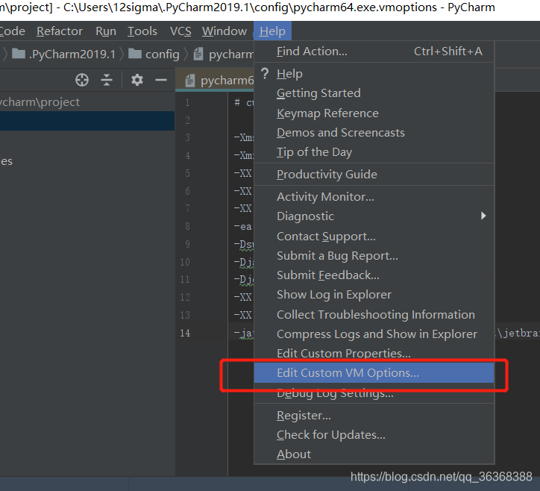The height and width of the screenshot is (491, 540).
Task: Click the file icon on the editor tab
Action: (190, 81)
